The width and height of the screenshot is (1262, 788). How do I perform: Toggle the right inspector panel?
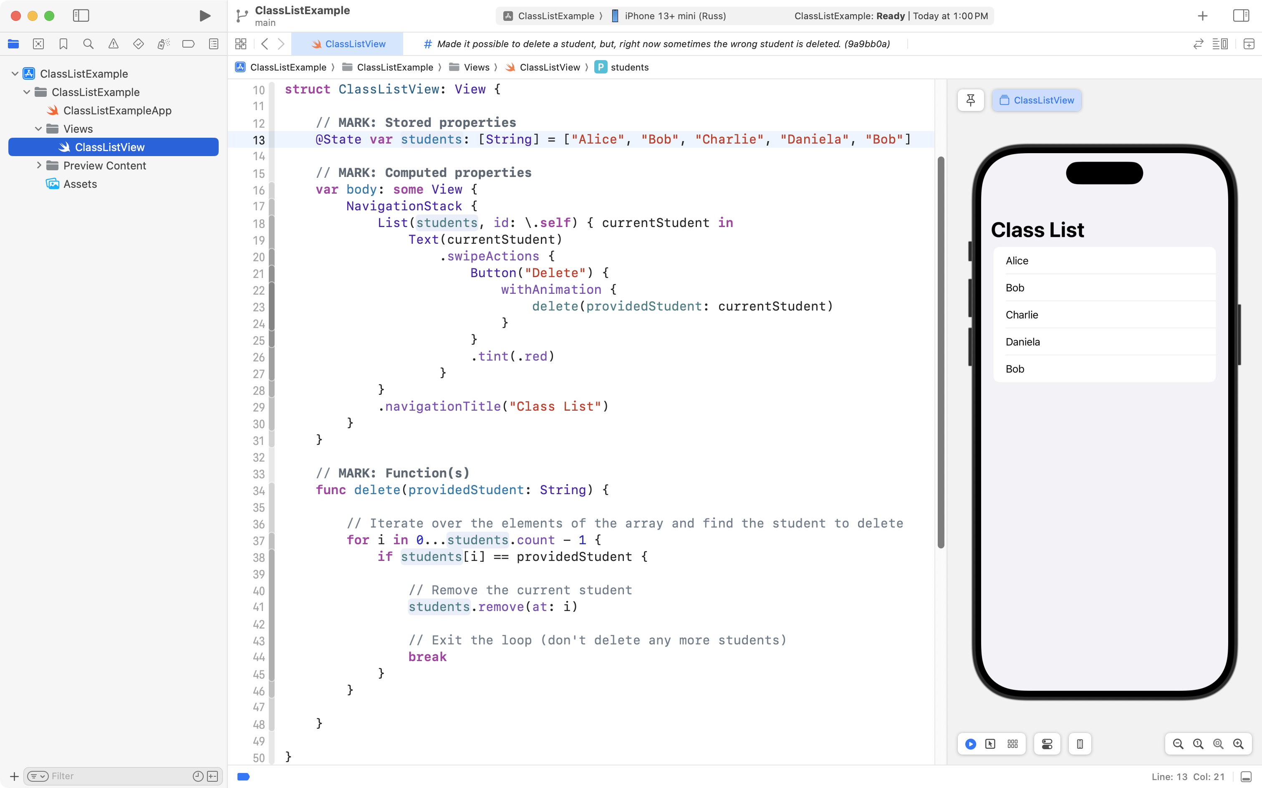pyautogui.click(x=1241, y=15)
